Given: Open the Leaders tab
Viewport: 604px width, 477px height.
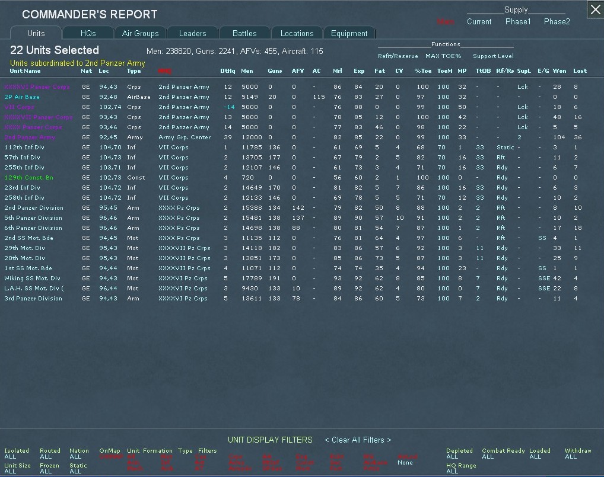Looking at the screenshot, I should pos(192,33).
